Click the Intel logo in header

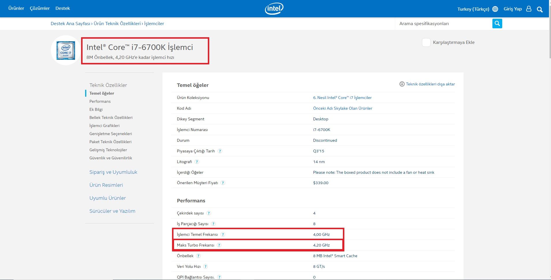(x=274, y=9)
